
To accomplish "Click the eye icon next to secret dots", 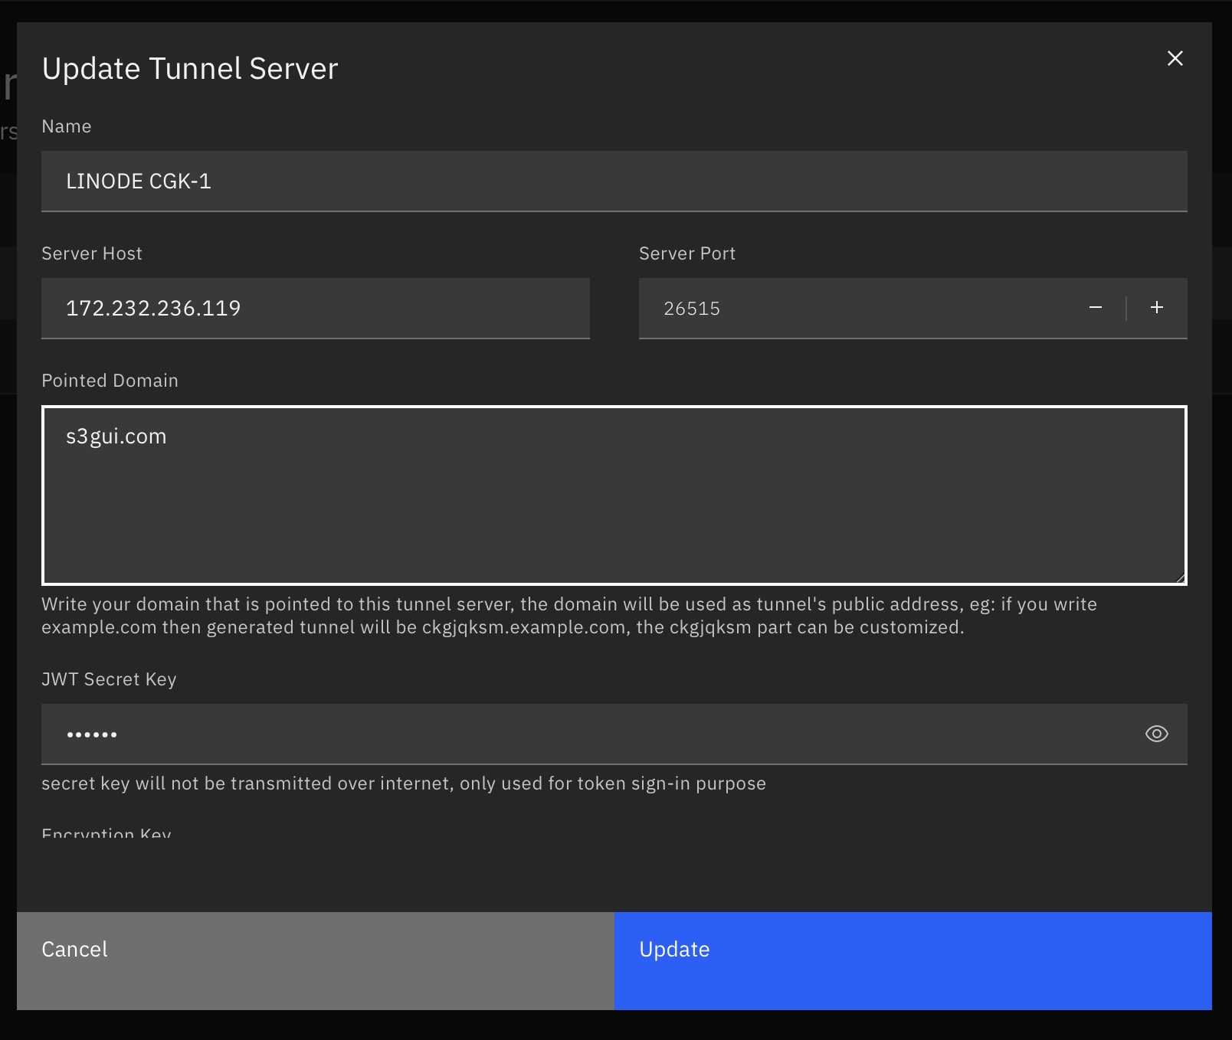I will (1156, 734).
